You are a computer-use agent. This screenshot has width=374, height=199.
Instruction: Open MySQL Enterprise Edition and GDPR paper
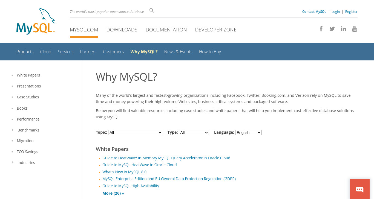(x=169, y=179)
